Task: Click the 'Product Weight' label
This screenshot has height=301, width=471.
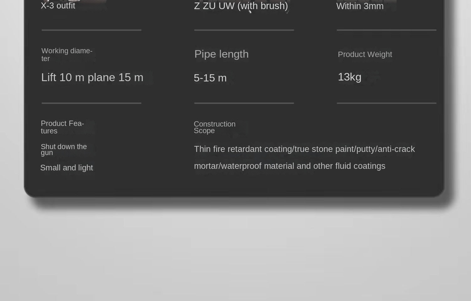Action: 365,54
